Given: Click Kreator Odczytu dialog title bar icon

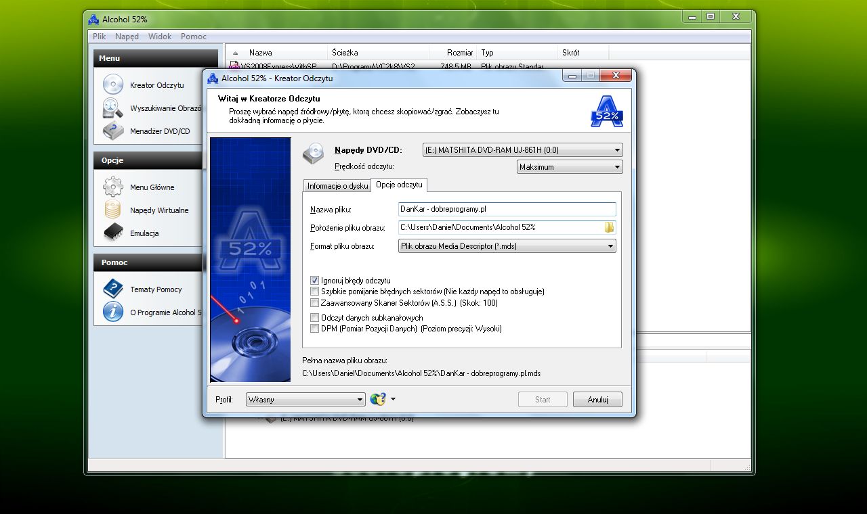Looking at the screenshot, I should [x=213, y=78].
